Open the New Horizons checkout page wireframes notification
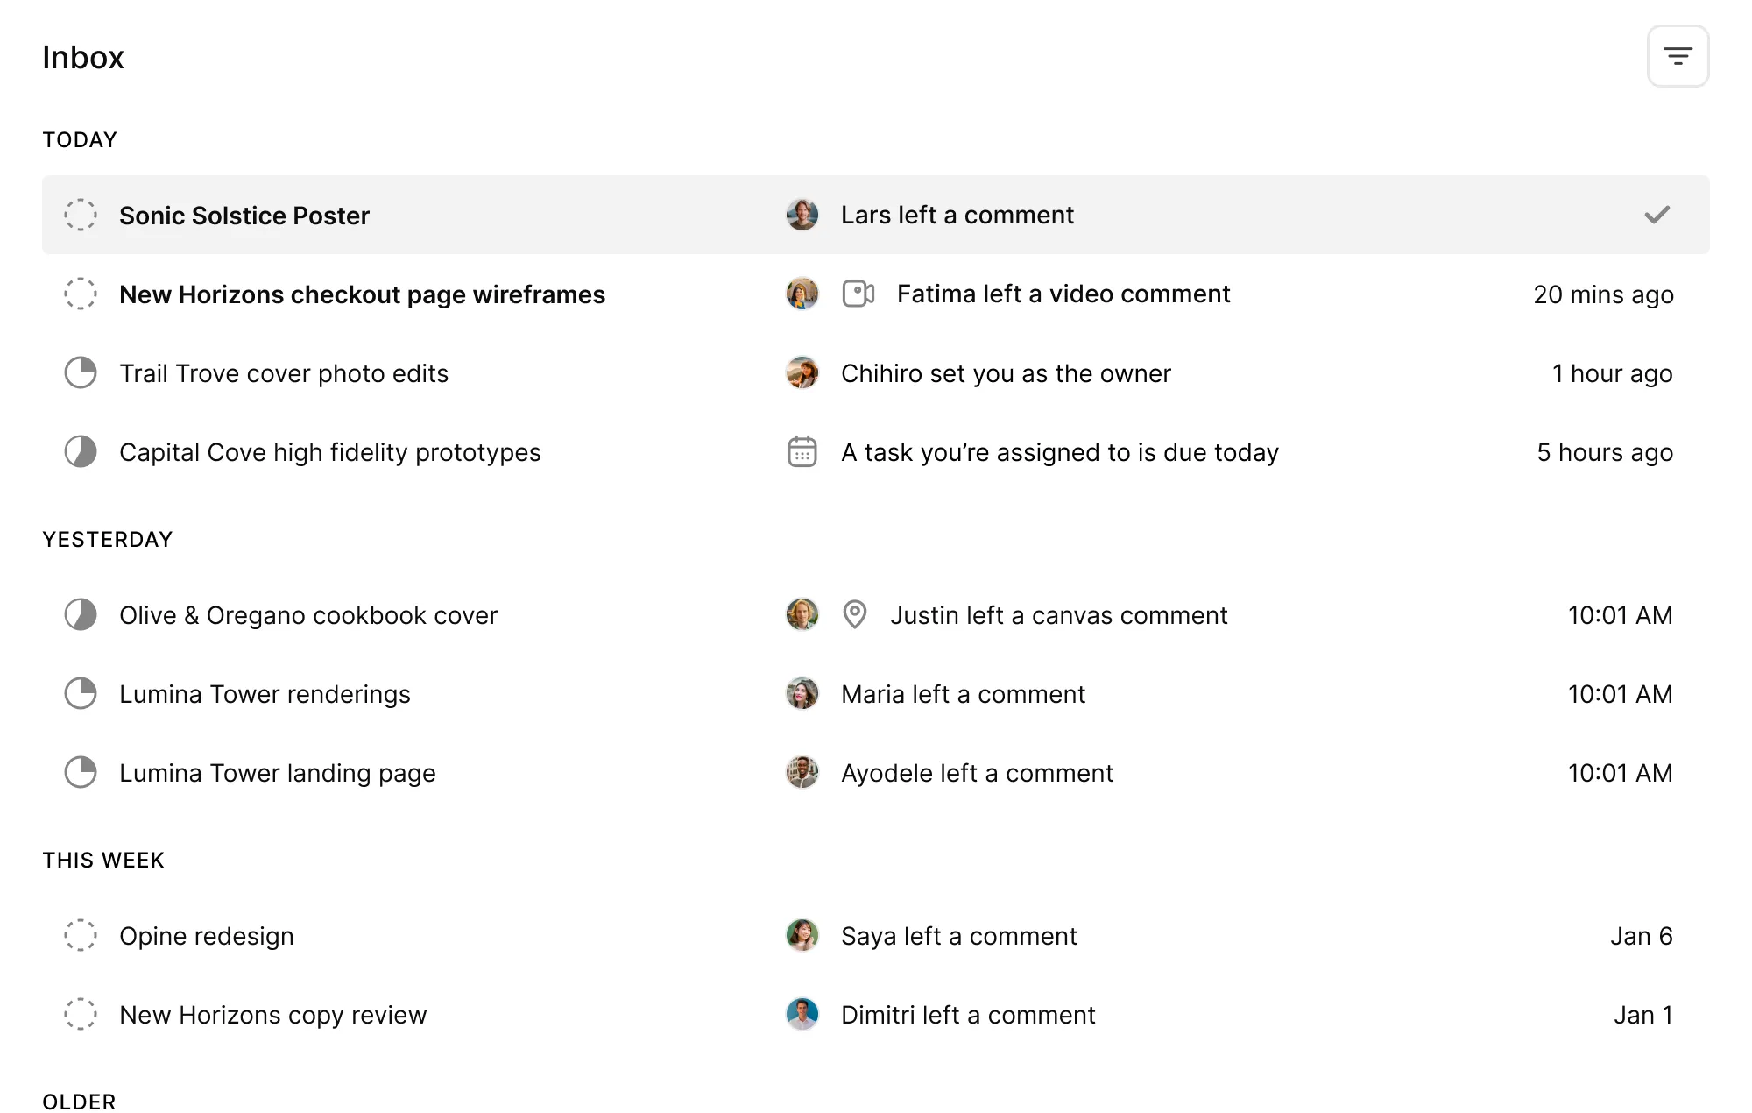Screen dimensions: 1752x1113 click(362, 294)
